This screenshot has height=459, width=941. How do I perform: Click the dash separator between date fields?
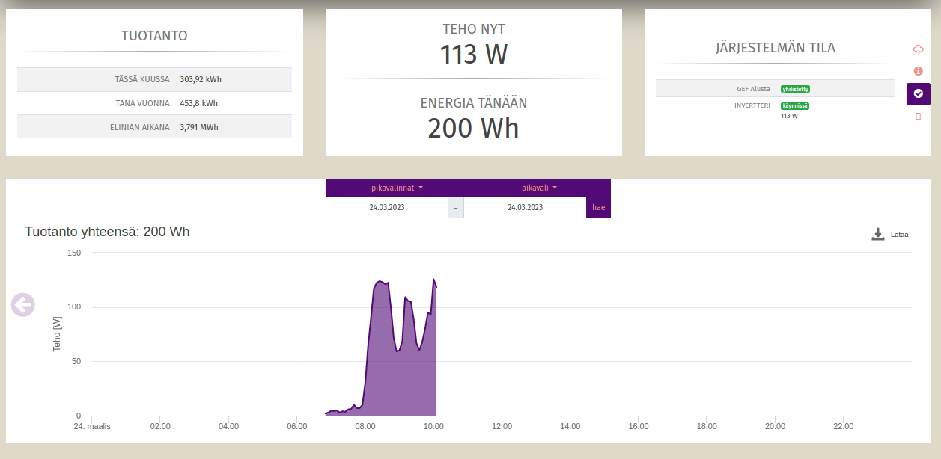click(455, 208)
